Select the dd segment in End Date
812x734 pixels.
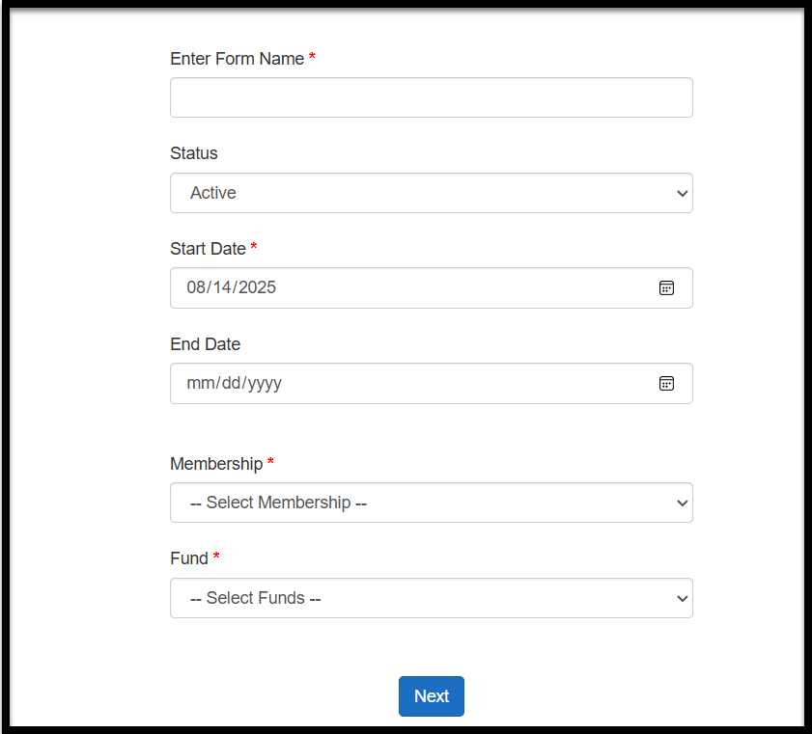(x=232, y=383)
